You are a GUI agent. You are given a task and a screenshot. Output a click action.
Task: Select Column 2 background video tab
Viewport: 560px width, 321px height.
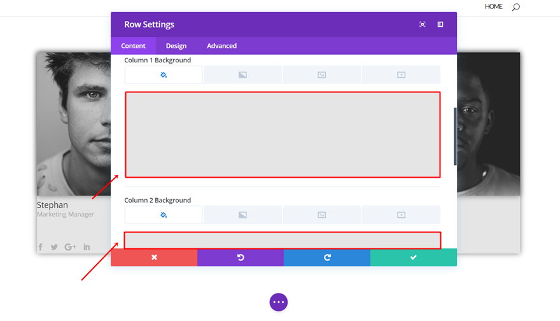[401, 215]
